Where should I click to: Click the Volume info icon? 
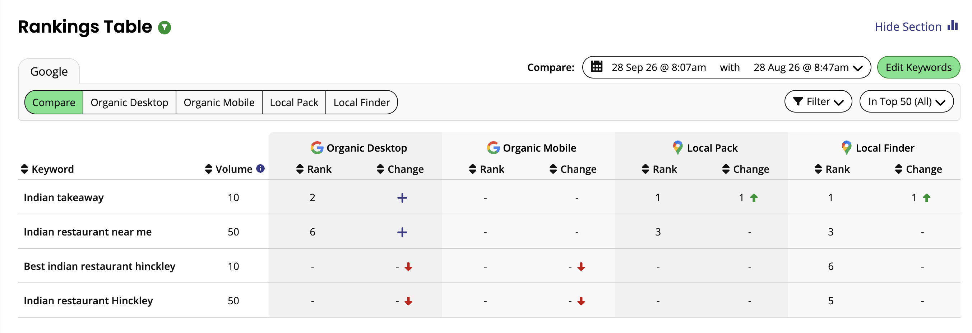point(260,168)
